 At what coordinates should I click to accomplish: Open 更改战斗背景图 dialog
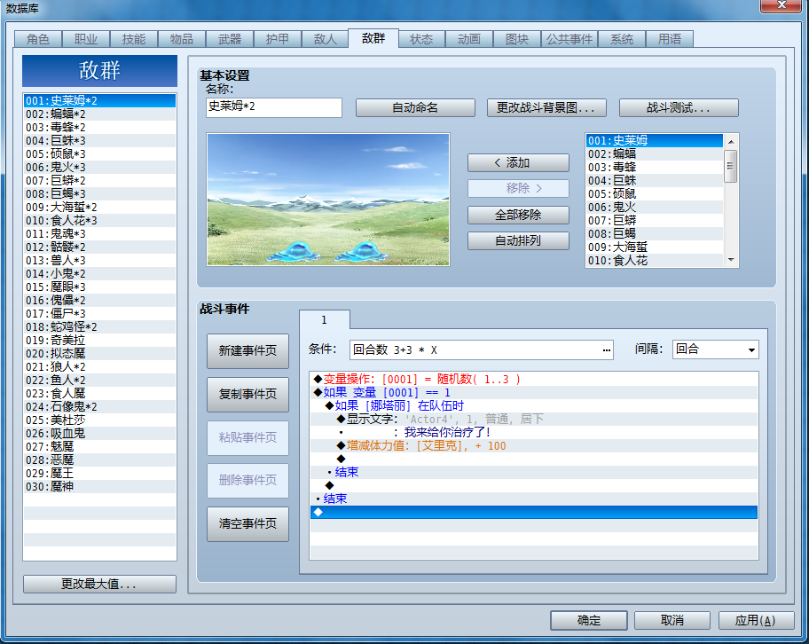[546, 108]
